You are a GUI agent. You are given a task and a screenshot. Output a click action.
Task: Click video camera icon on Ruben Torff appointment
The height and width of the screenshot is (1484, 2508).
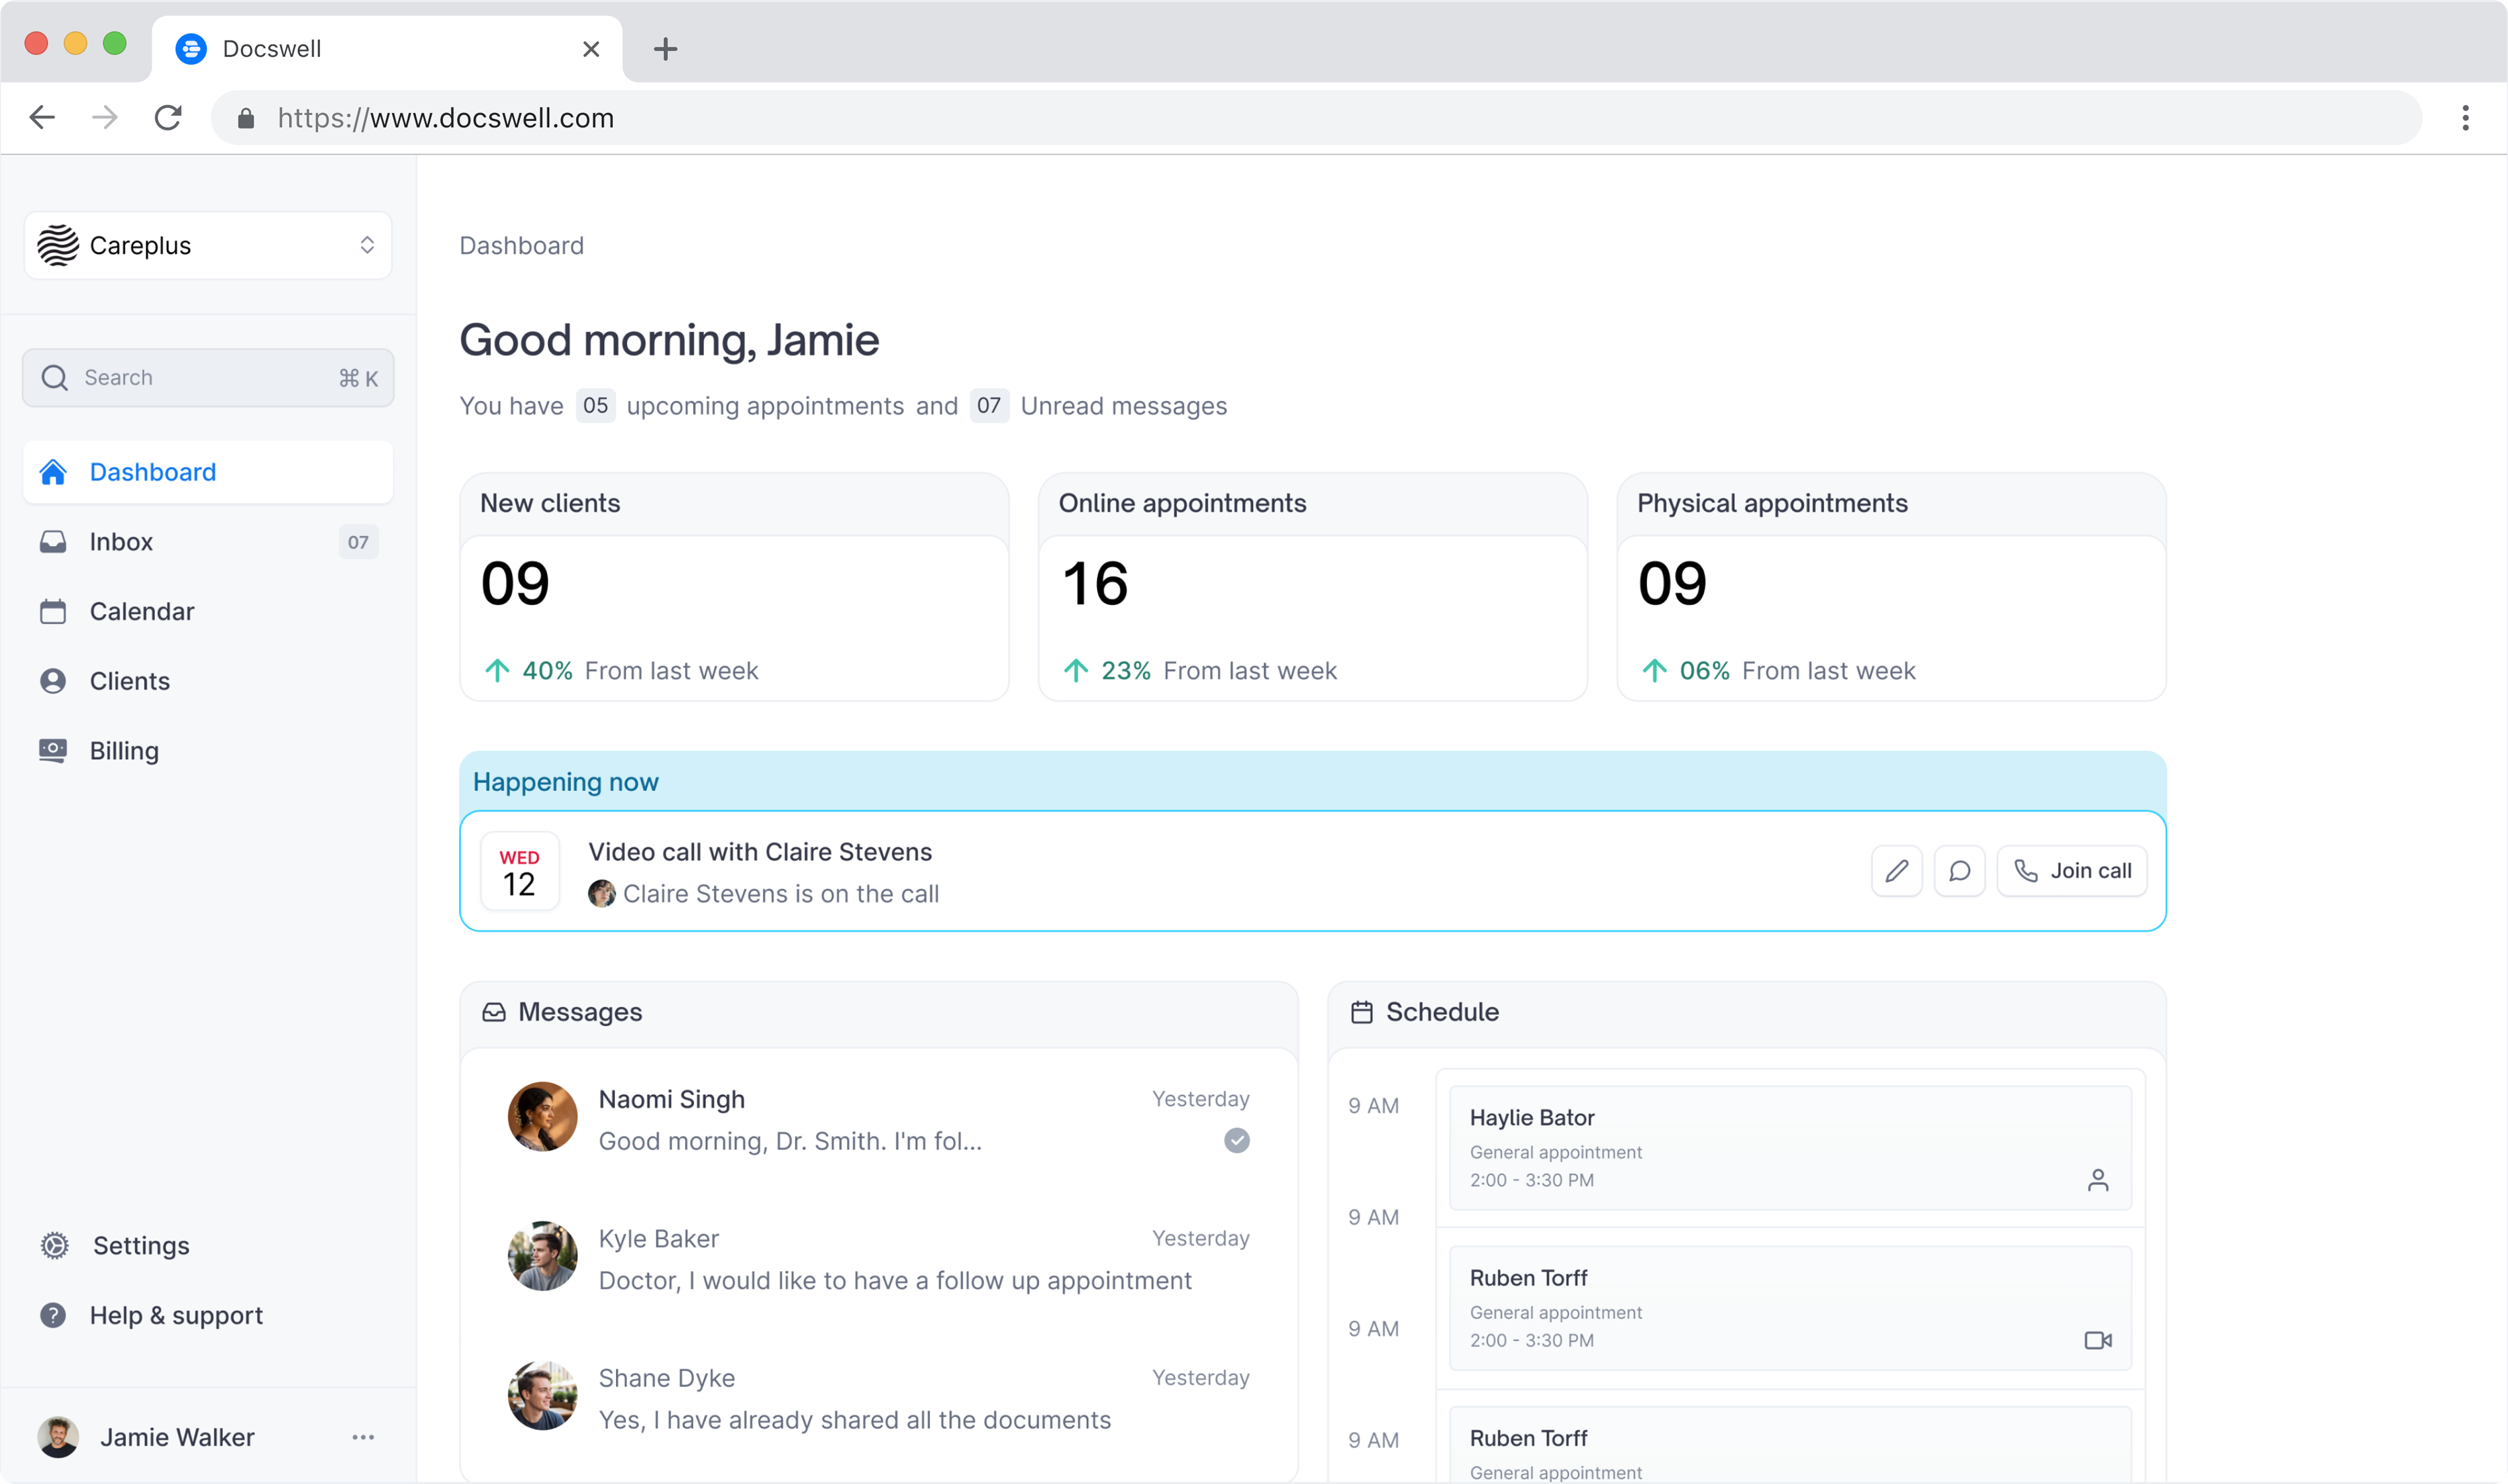click(x=2098, y=1341)
